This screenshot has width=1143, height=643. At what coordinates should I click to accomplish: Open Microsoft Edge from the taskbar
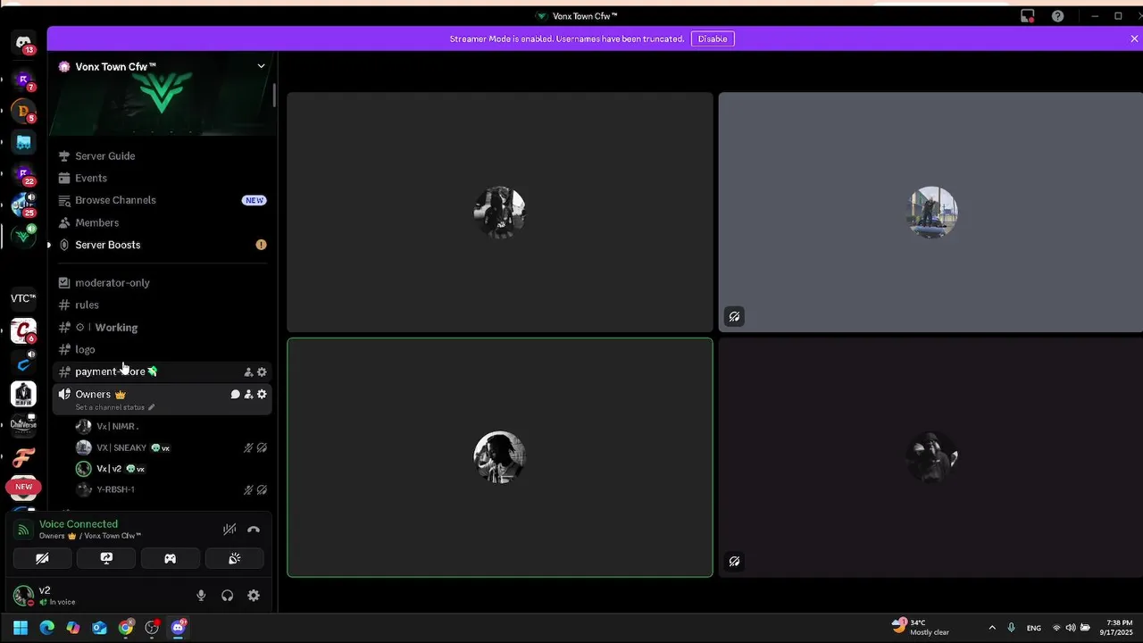coord(46,628)
